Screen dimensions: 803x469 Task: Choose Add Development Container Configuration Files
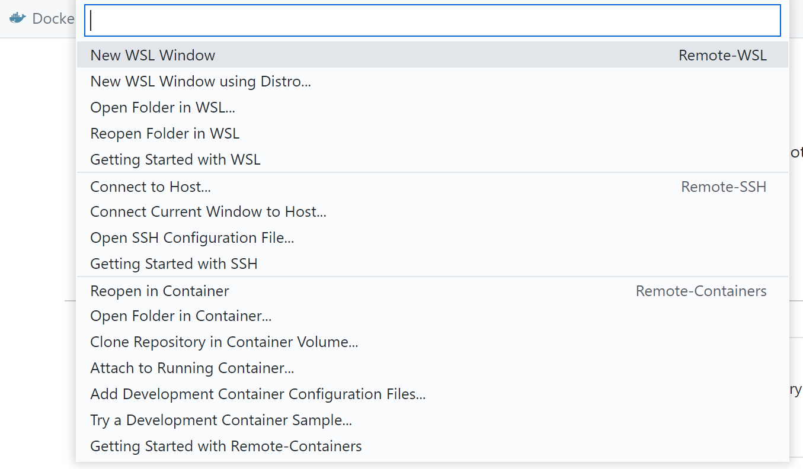[x=433, y=394]
